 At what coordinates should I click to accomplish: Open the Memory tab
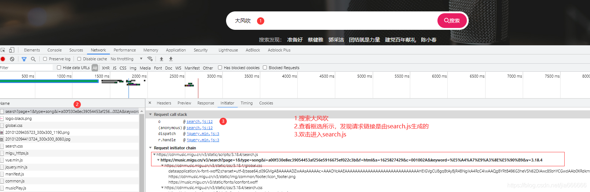tap(151, 50)
